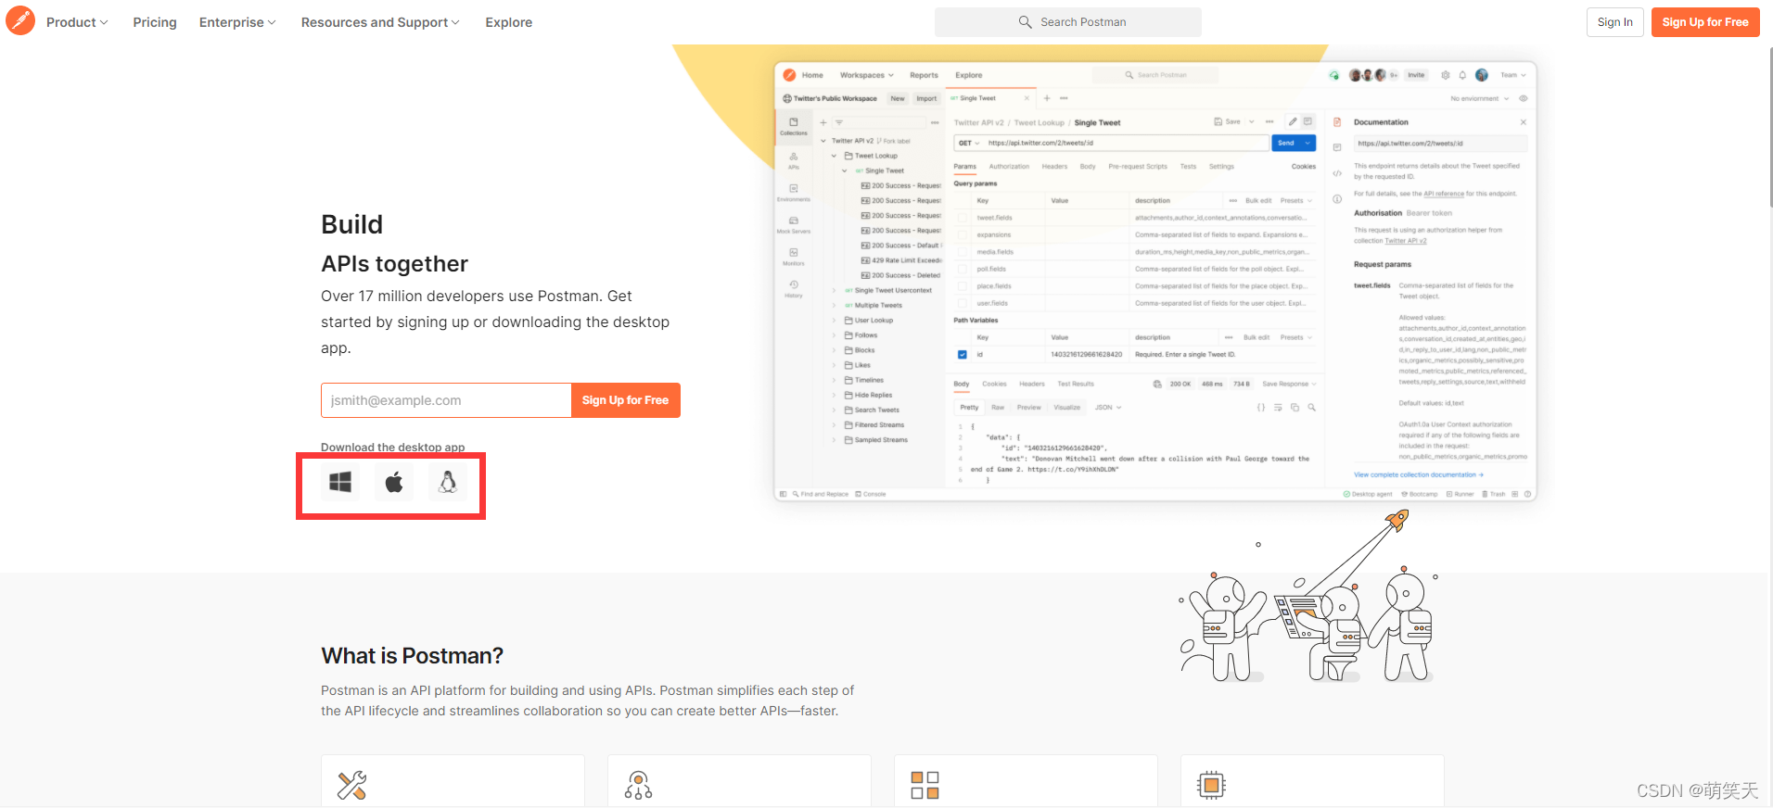
Task: Open the Workspaces dropdown in the app preview
Action: 867,75
